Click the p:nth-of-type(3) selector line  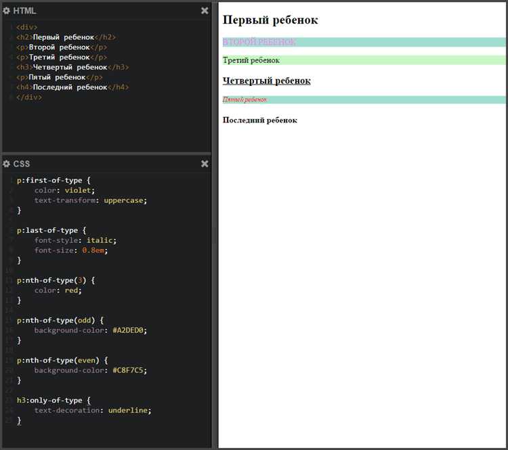56,280
